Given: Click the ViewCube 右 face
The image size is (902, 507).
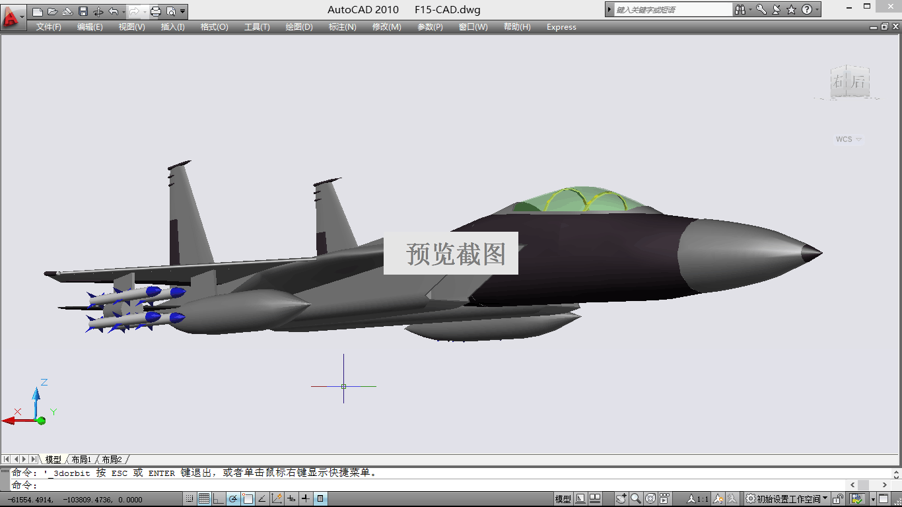Looking at the screenshot, I should (x=839, y=83).
